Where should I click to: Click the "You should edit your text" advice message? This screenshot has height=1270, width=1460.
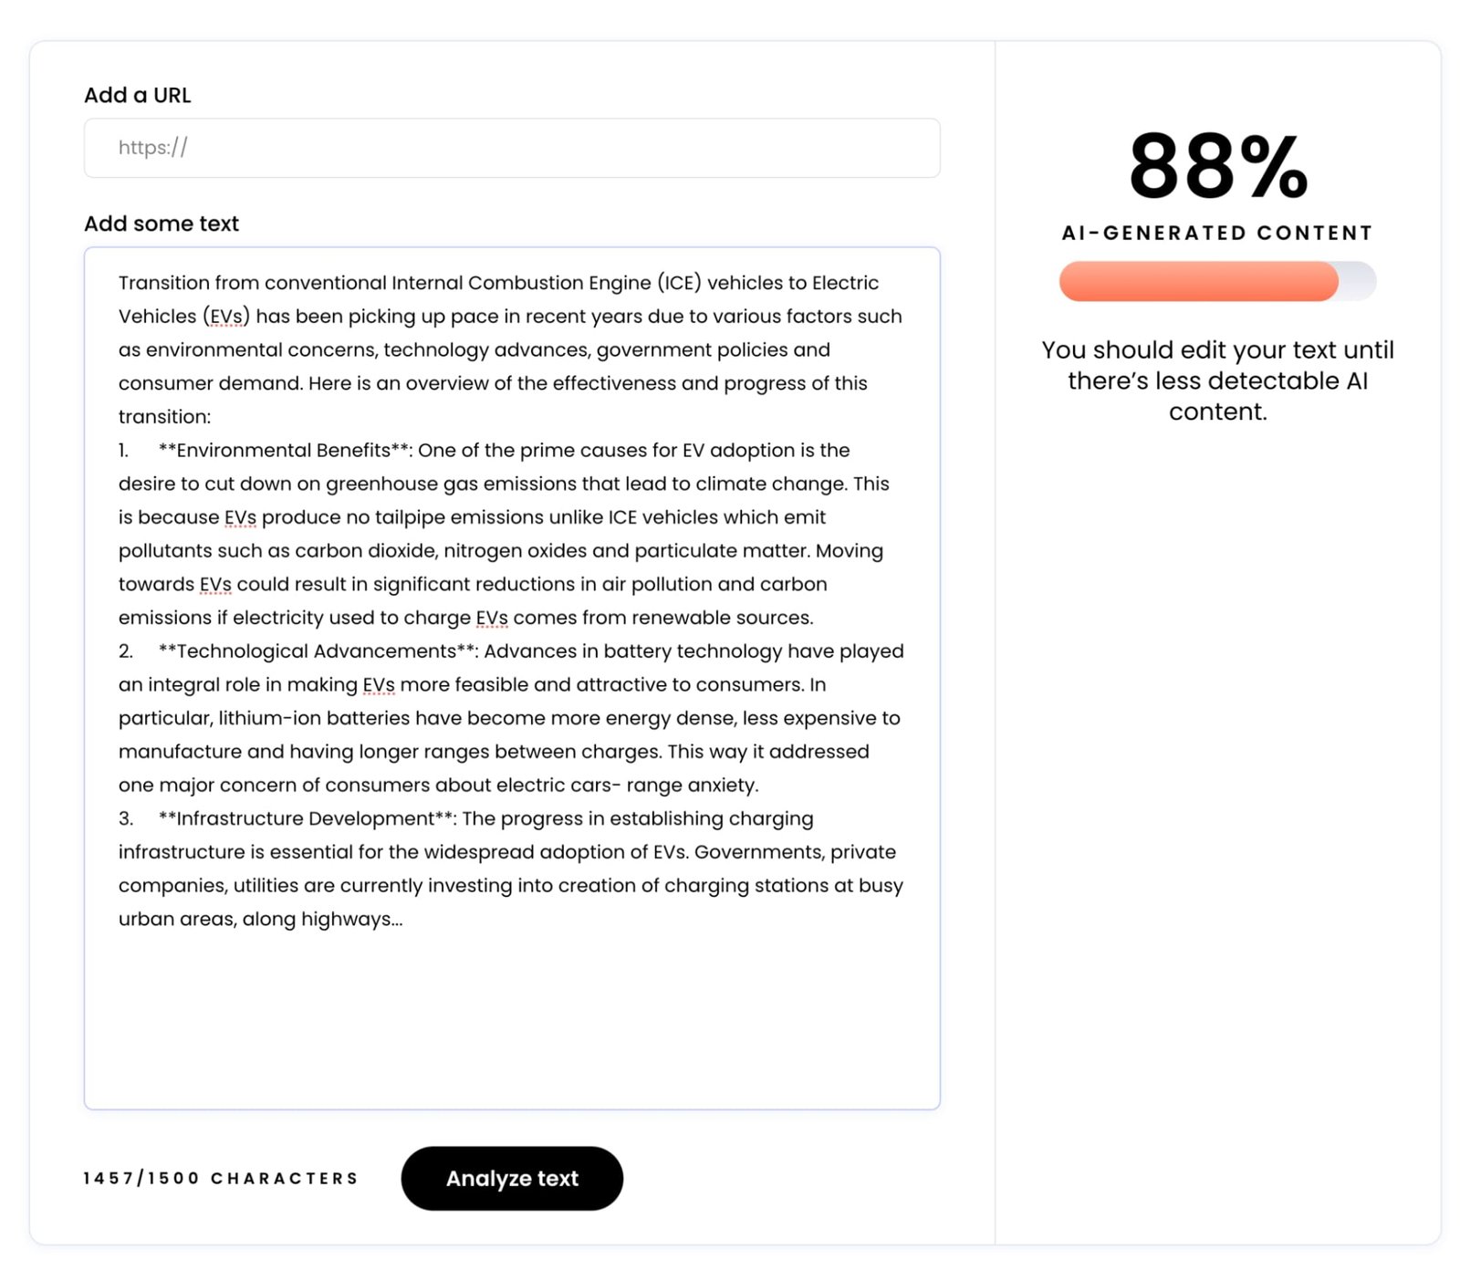(1217, 380)
